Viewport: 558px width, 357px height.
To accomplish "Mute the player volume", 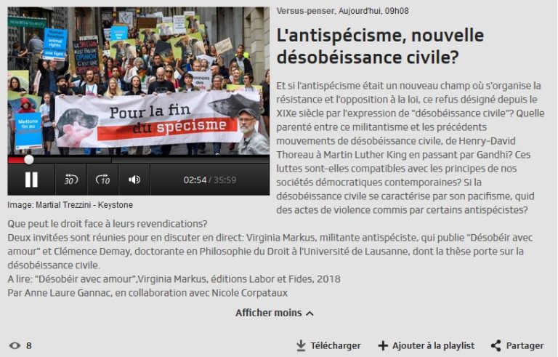I will click(x=134, y=180).
